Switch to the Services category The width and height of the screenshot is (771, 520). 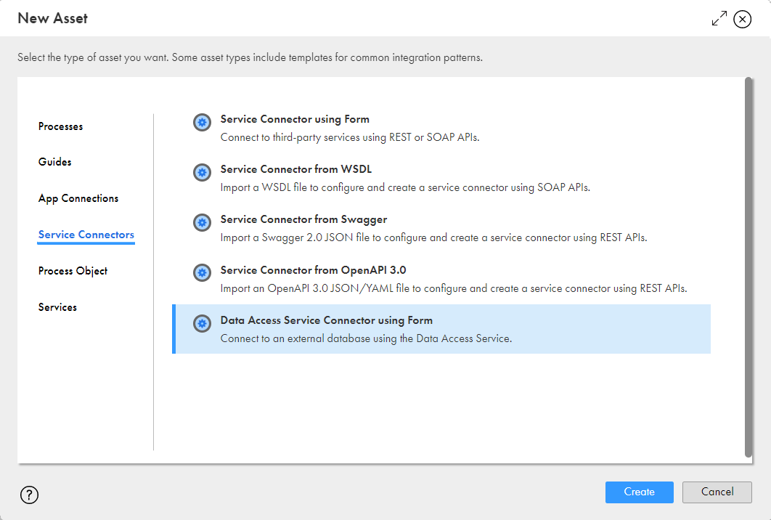click(57, 307)
